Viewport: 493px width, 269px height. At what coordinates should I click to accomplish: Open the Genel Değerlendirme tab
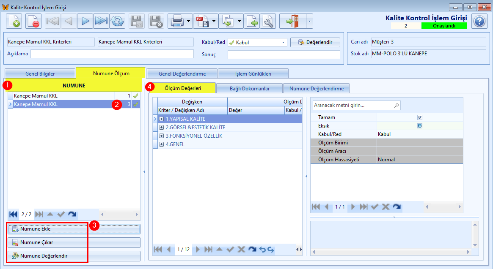point(182,74)
